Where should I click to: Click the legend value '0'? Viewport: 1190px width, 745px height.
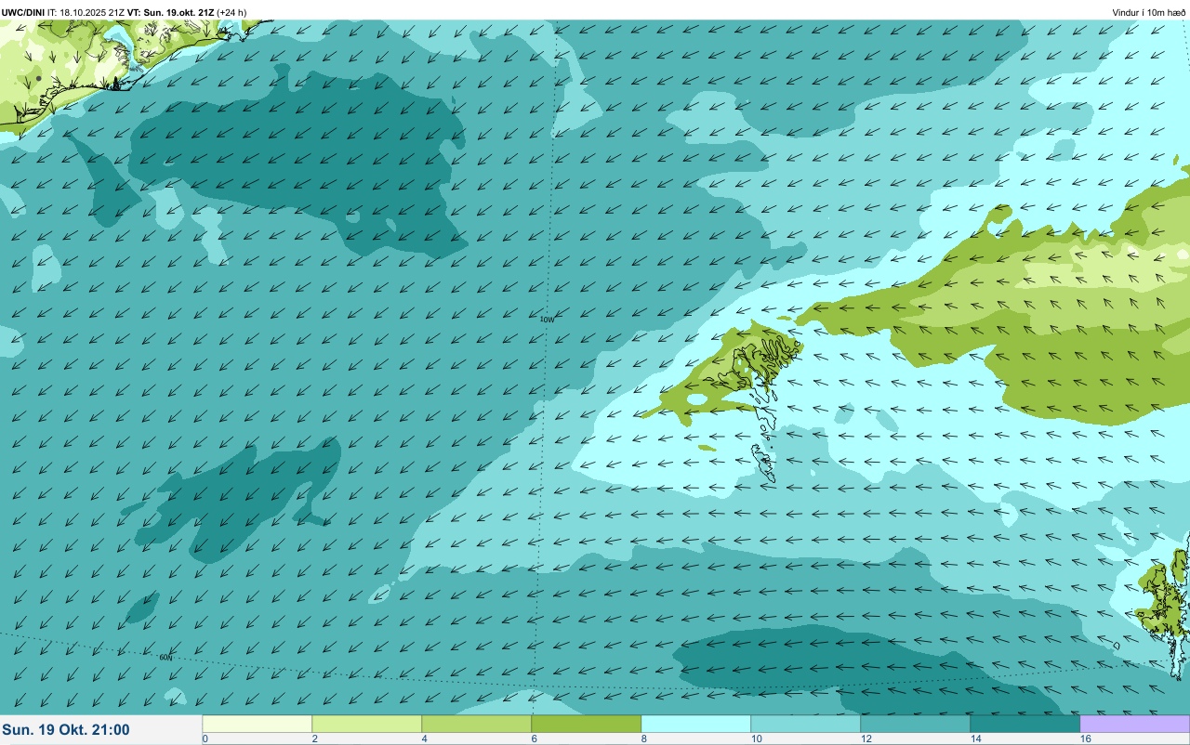[x=205, y=738]
